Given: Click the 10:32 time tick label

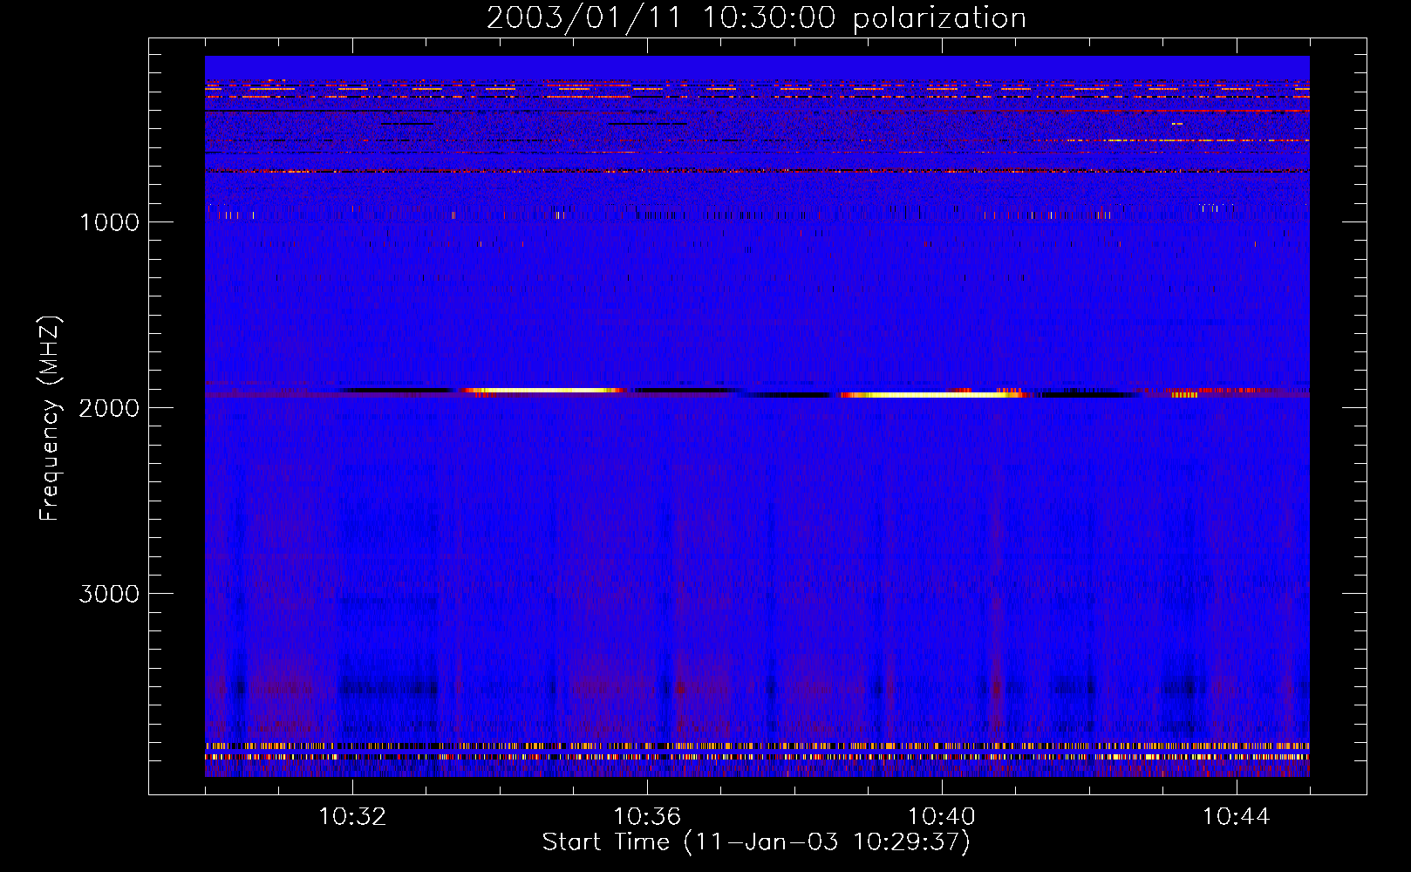Looking at the screenshot, I should tap(352, 817).
